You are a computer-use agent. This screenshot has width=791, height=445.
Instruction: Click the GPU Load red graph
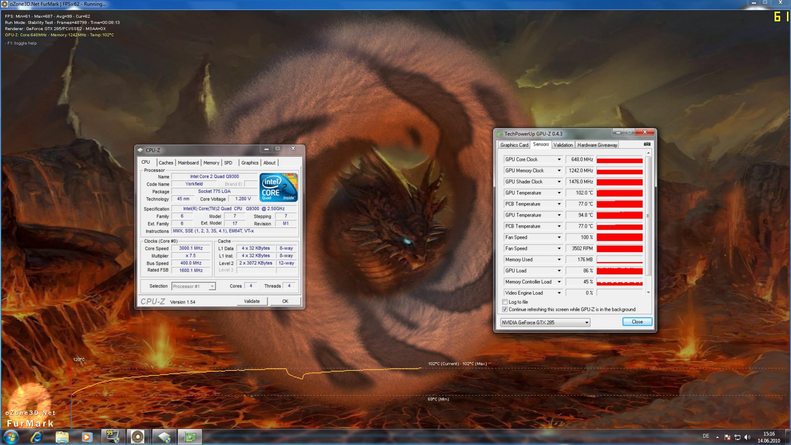click(620, 271)
